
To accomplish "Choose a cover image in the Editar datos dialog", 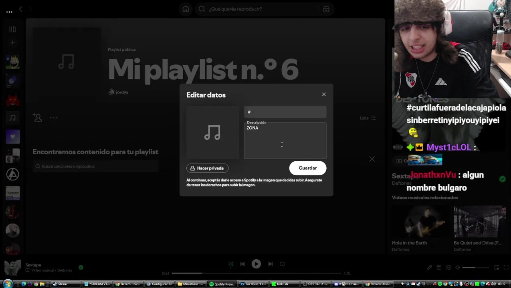I will tap(212, 132).
